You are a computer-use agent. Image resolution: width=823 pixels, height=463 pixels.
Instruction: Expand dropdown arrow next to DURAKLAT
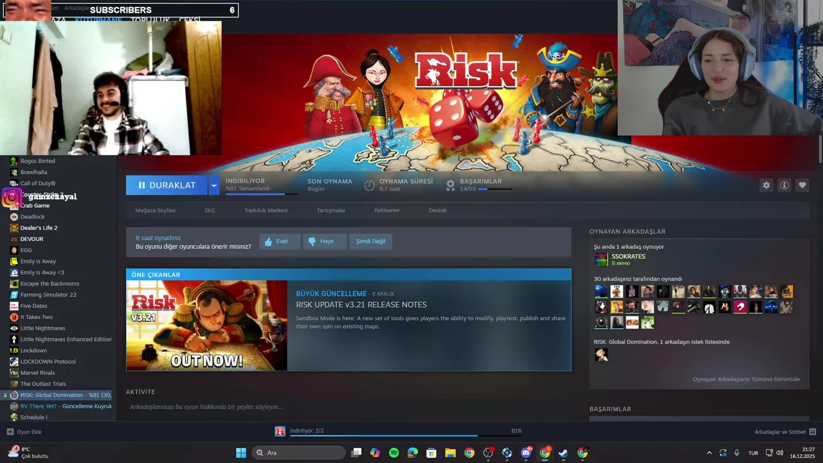(214, 185)
